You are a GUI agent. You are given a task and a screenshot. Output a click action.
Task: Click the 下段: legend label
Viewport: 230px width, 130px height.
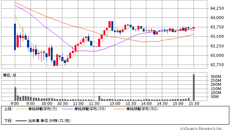click(x=9, y=121)
